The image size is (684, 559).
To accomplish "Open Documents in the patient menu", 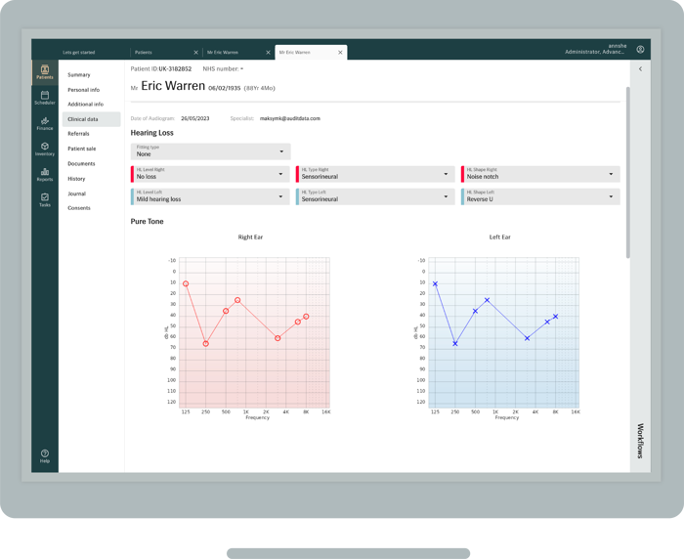I will point(81,164).
